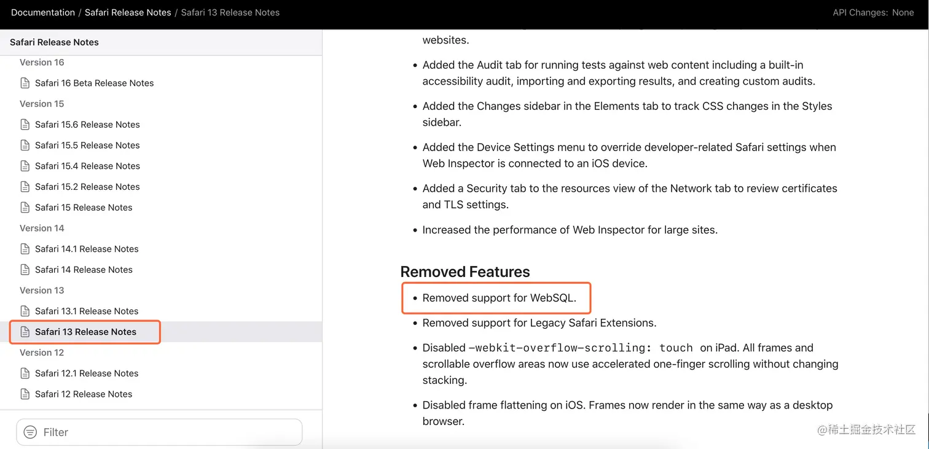Click the document icon beside sidebar Safari 13 Release Notes
The height and width of the screenshot is (449, 929).
point(25,332)
